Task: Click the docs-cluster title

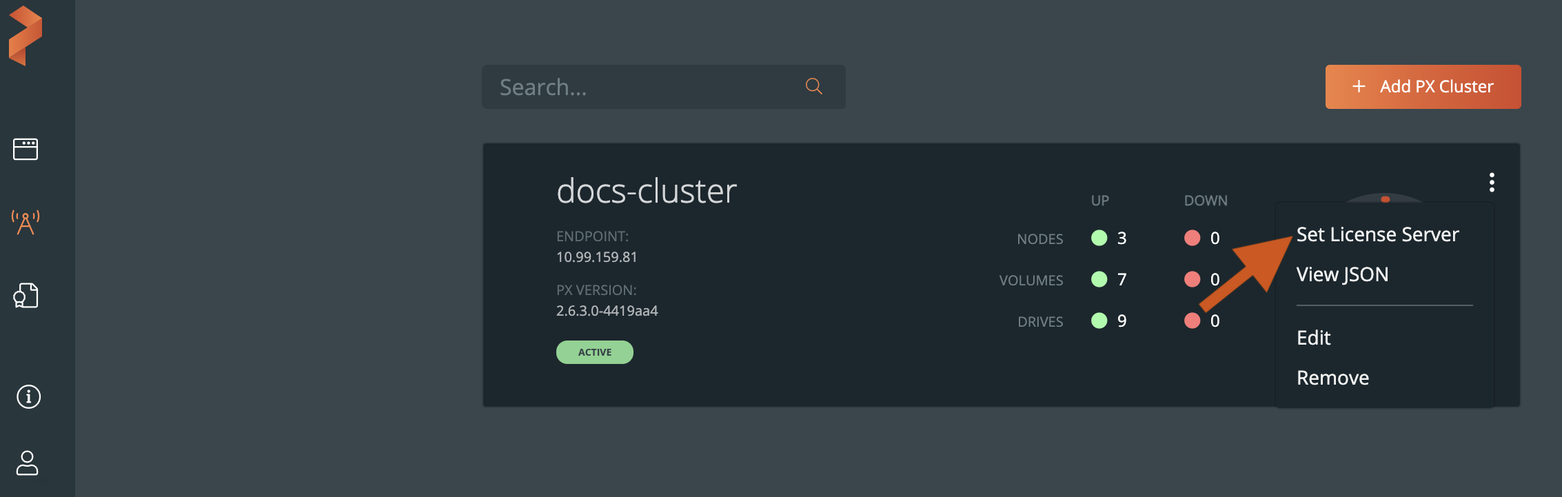Action: 647,191
